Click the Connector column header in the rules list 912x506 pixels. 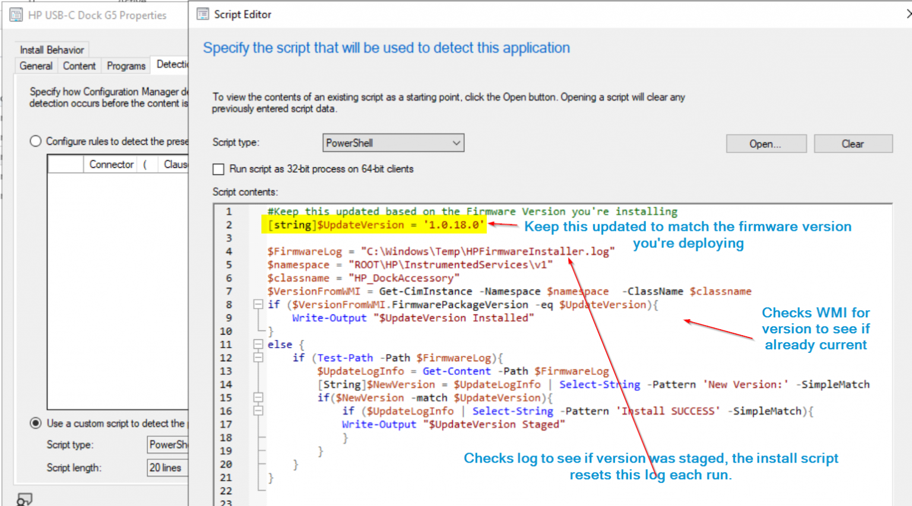point(110,164)
